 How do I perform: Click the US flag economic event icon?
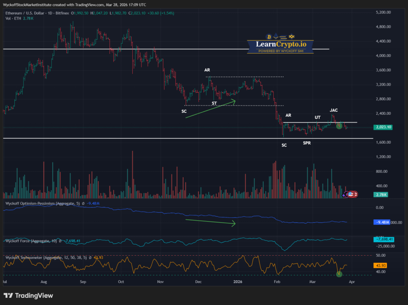point(351,194)
